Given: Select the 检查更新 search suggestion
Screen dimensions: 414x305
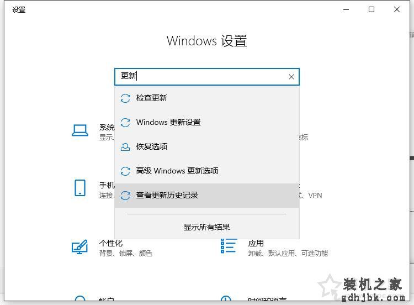Looking at the screenshot, I should [207, 98].
